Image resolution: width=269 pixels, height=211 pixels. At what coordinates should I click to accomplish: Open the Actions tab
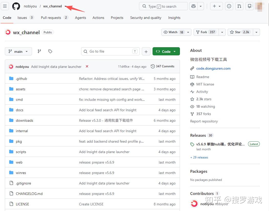point(98,18)
